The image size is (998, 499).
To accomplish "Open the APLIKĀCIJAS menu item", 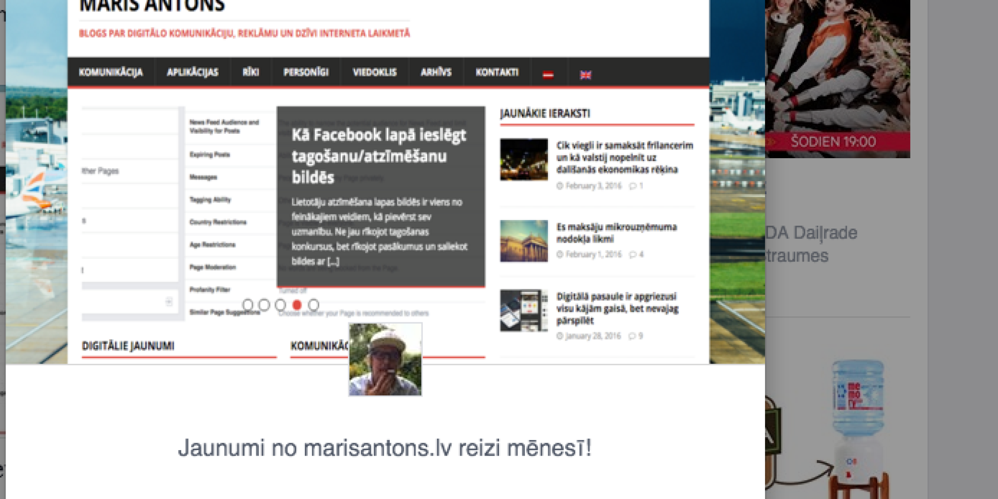I will [x=193, y=72].
